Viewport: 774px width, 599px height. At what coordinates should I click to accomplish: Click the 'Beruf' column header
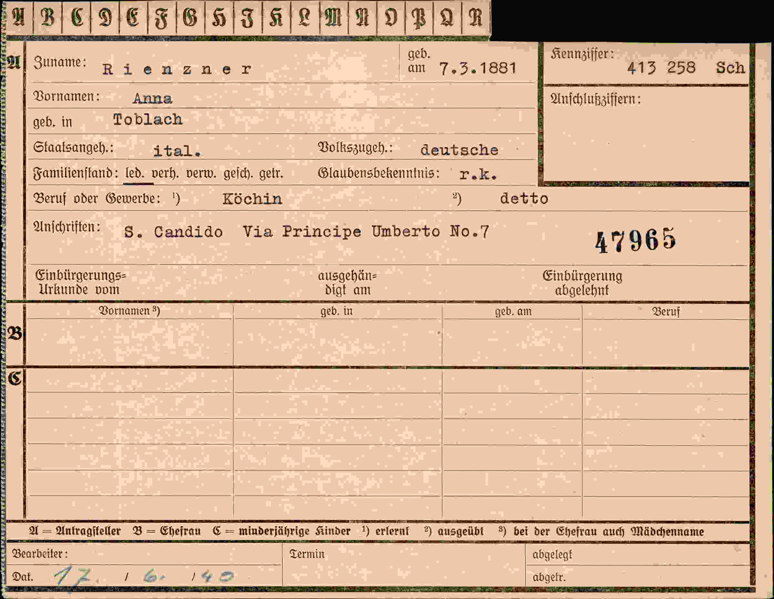[666, 312]
